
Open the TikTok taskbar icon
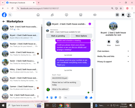click(54, 105)
